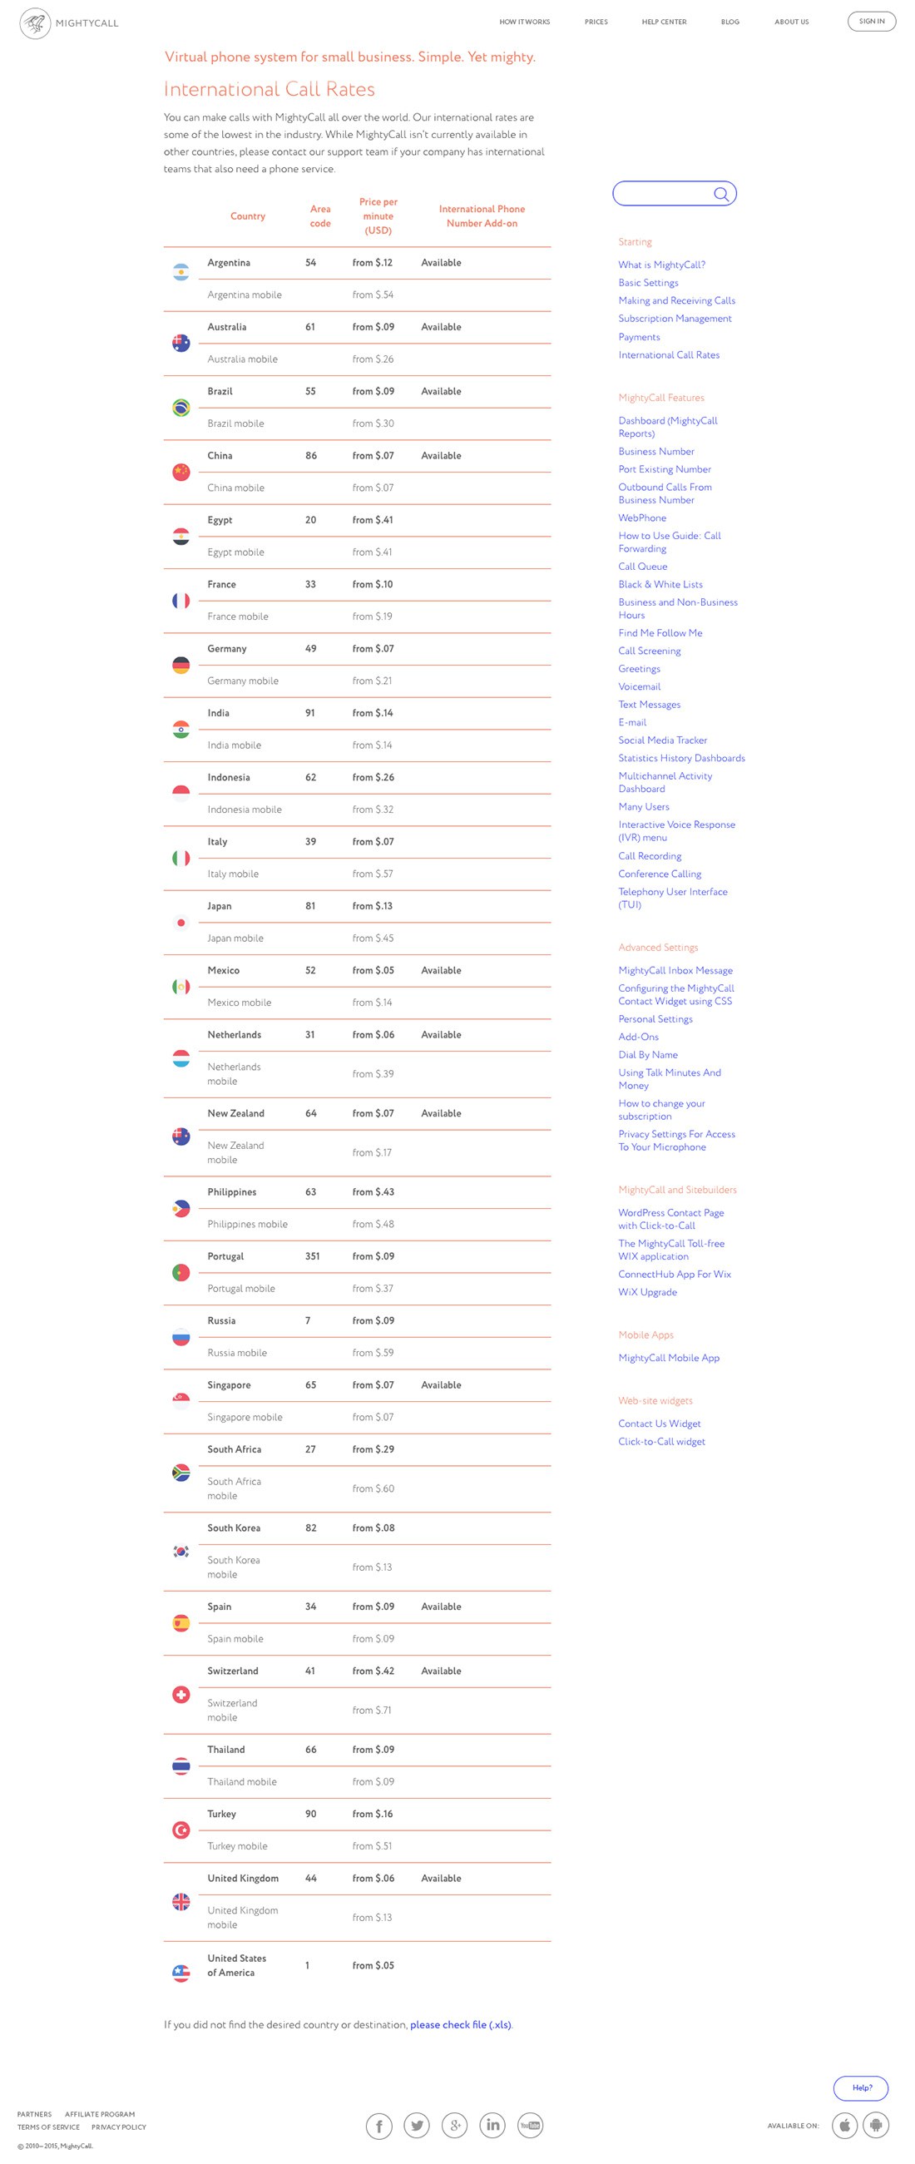Open the Privacy Policy footer link

click(x=118, y=2127)
